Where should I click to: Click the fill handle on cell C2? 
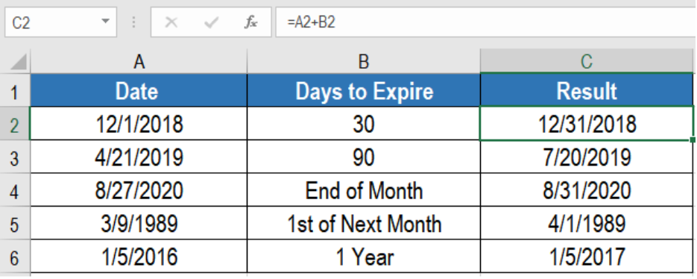[693, 139]
